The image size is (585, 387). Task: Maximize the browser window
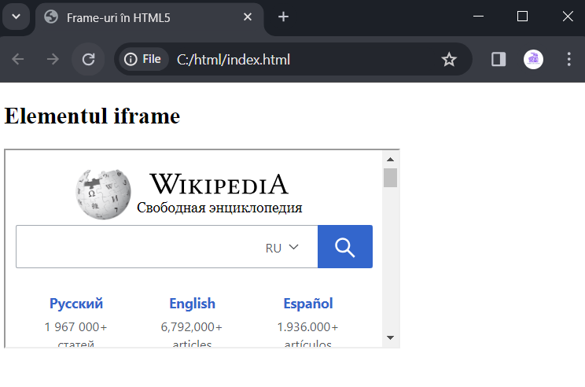tap(522, 17)
